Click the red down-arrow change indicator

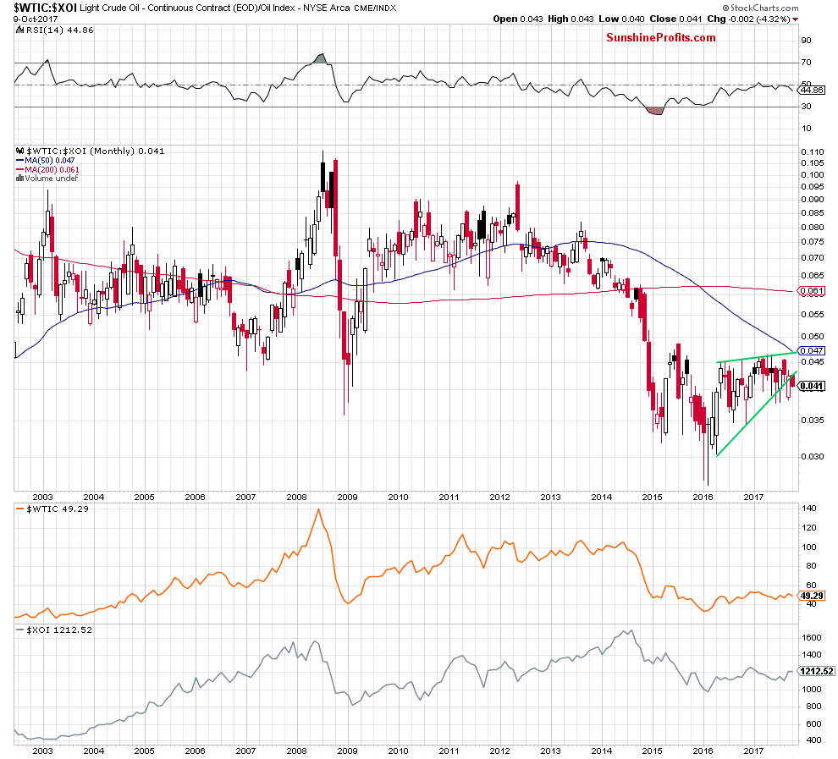point(795,19)
